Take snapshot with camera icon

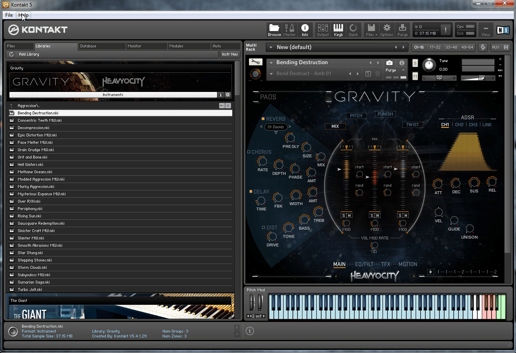[x=389, y=63]
